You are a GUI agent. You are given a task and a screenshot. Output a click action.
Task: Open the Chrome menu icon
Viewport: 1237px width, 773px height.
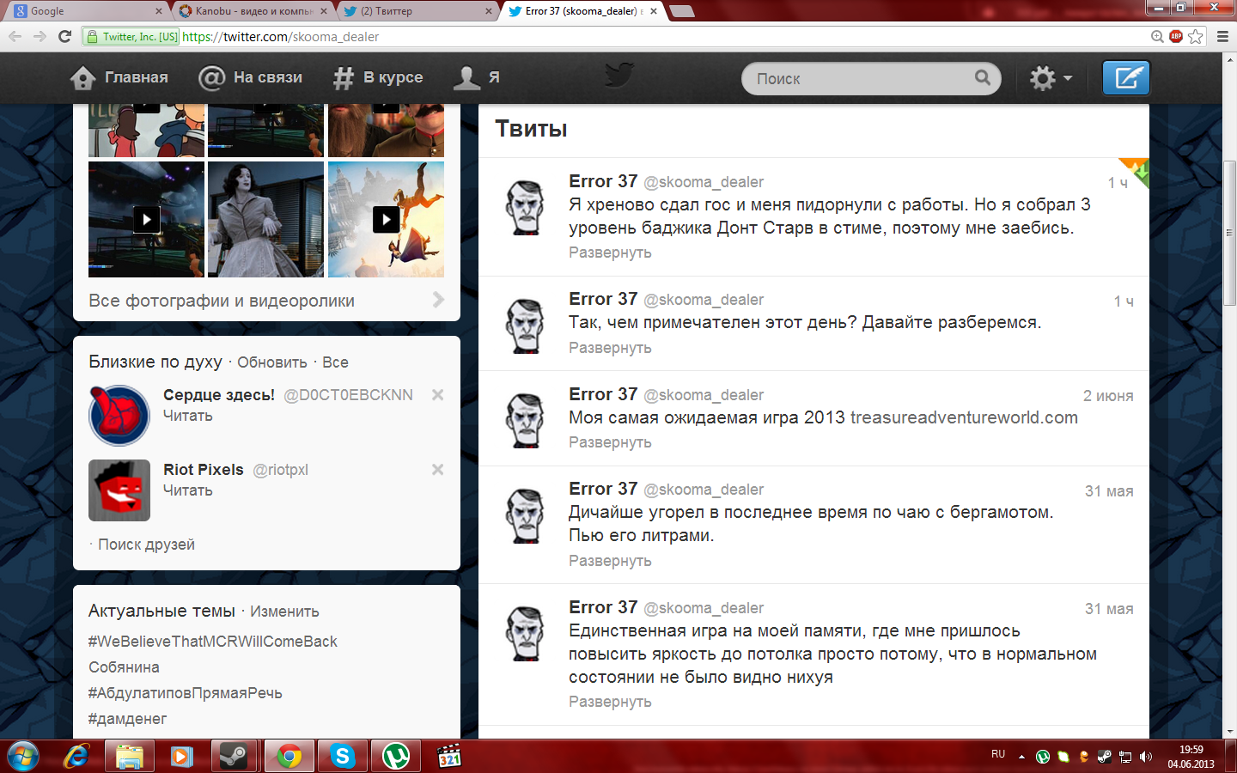[x=1222, y=36]
